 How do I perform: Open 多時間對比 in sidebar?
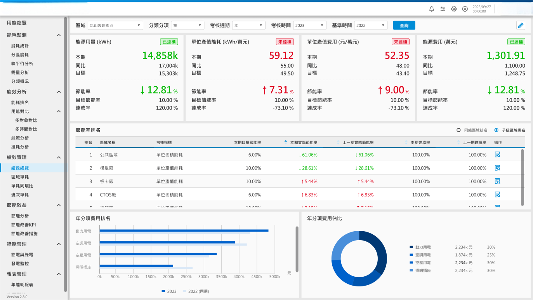pyautogui.click(x=26, y=129)
